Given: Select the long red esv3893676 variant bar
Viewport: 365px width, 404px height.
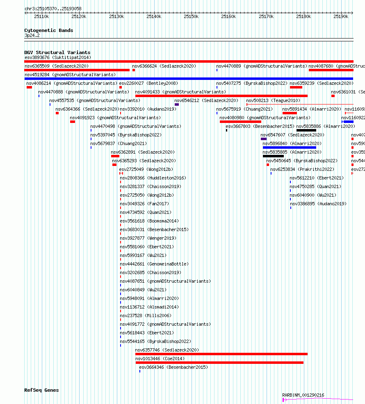Looking at the screenshot, I should [189, 61].
